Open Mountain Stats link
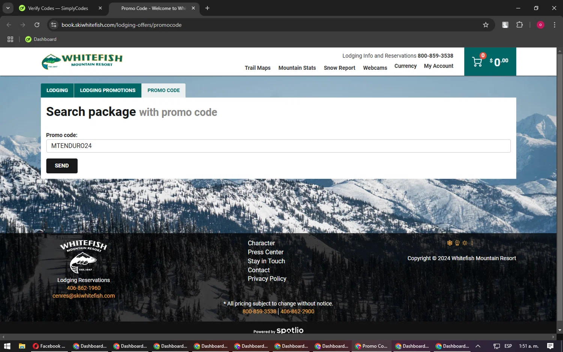Viewport: 563px width, 352px height. click(x=297, y=68)
